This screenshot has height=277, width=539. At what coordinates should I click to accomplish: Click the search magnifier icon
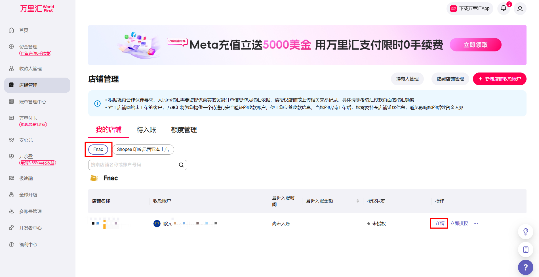tap(181, 165)
